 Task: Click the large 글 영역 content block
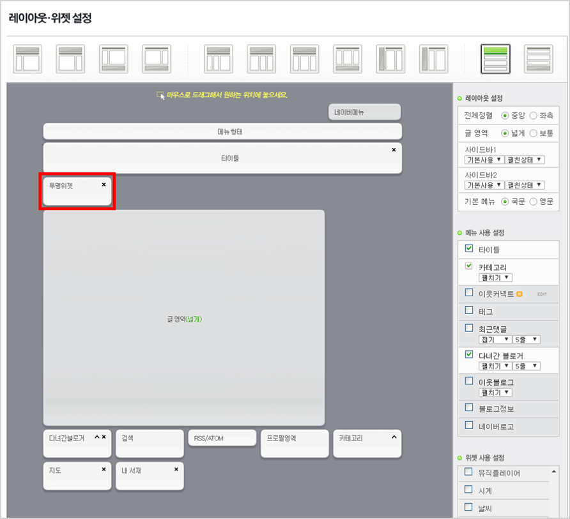[x=184, y=318]
